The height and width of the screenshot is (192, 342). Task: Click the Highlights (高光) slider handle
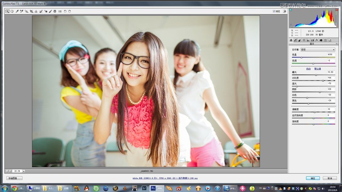(x=297, y=86)
